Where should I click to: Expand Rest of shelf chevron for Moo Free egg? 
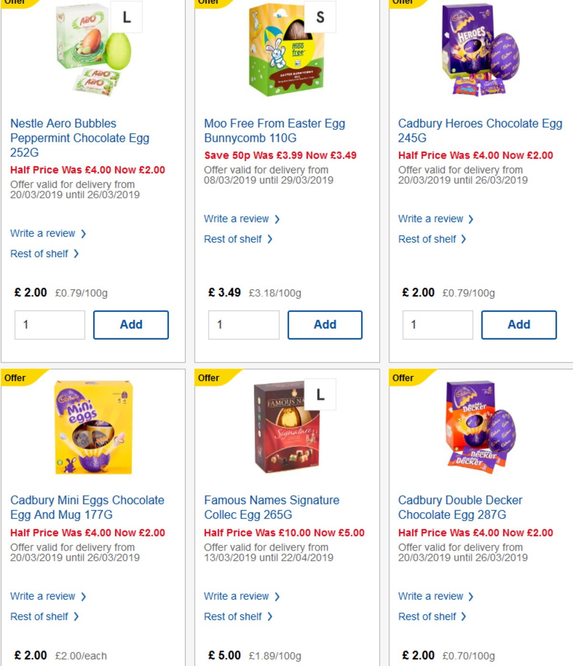coord(270,239)
